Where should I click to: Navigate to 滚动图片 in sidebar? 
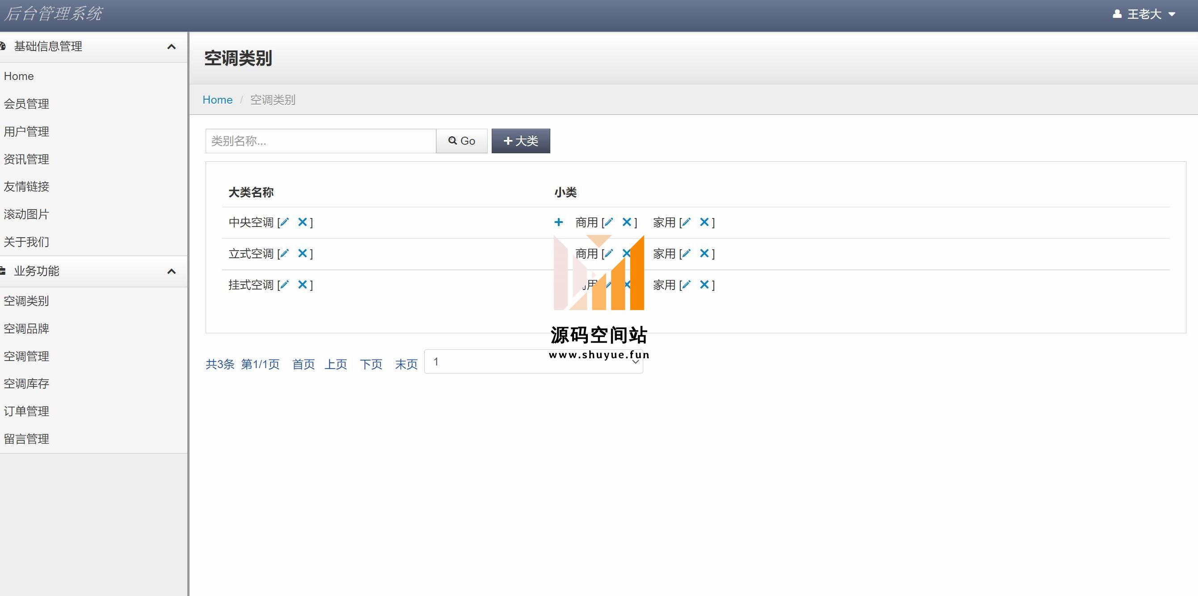[26, 214]
